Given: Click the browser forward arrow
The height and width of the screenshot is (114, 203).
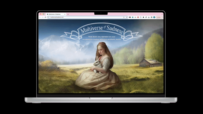Looking at the screenshot, I should coord(43,17).
